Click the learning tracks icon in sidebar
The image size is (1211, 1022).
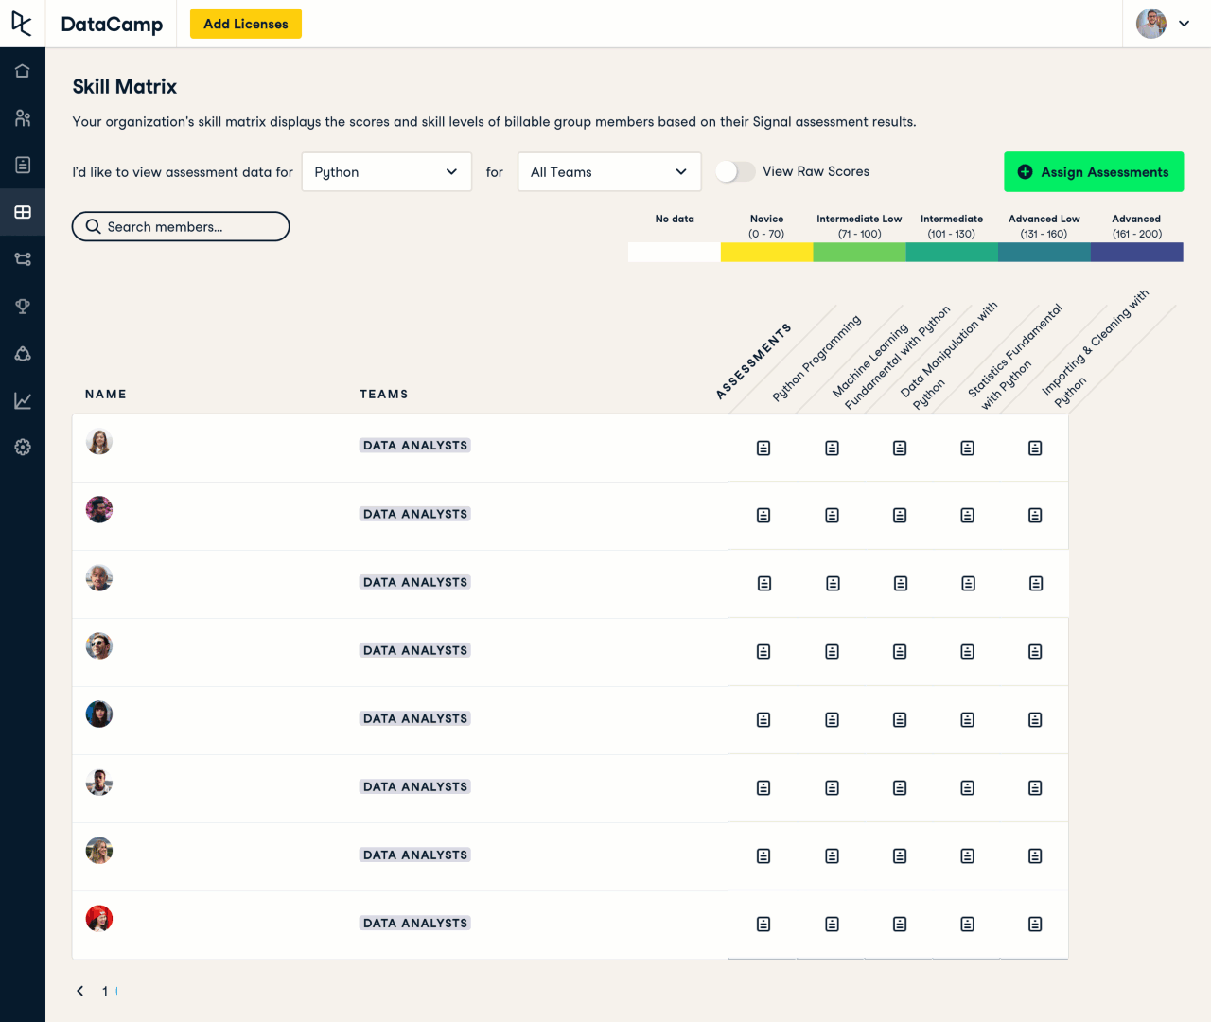pyautogui.click(x=23, y=258)
